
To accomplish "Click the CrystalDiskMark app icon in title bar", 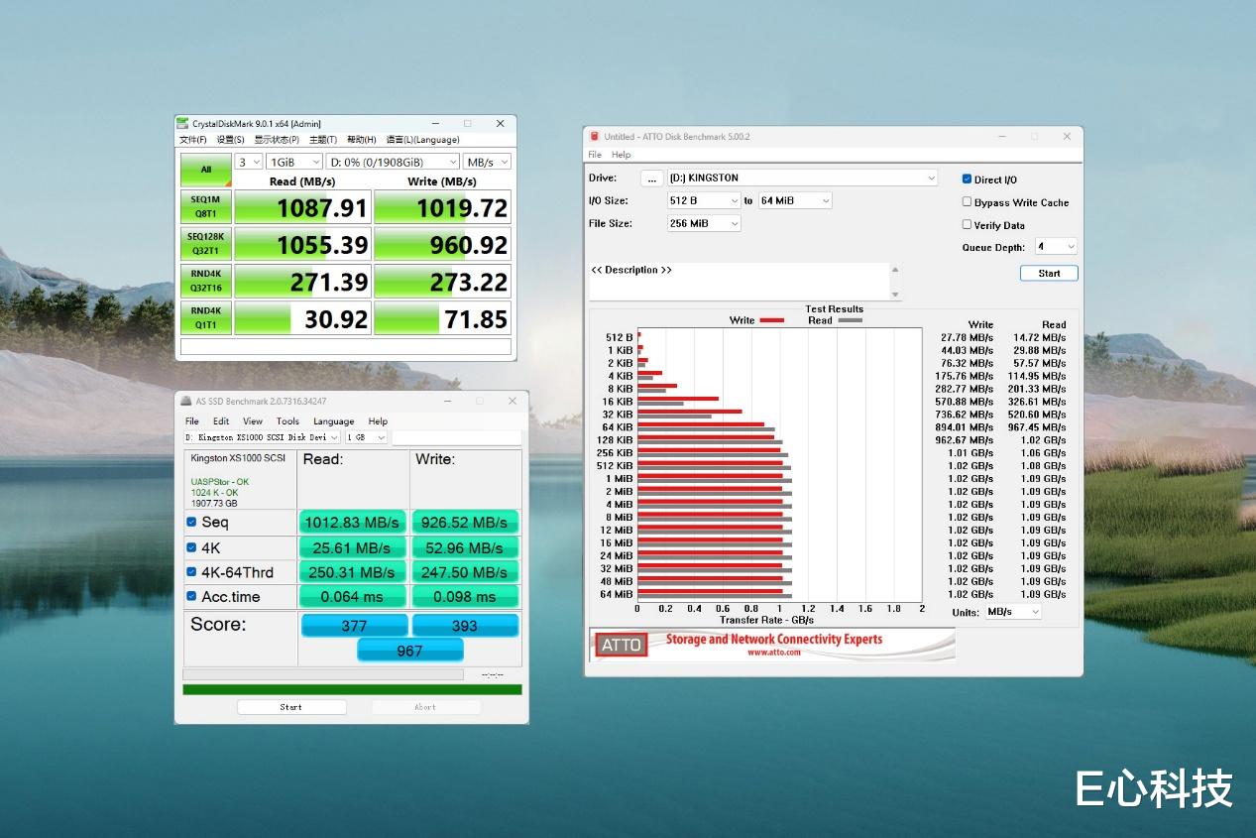I will (182, 124).
